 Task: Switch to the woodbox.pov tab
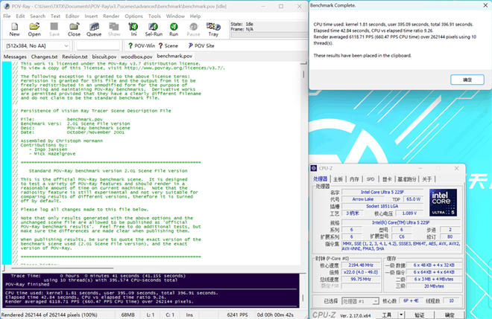[136, 57]
